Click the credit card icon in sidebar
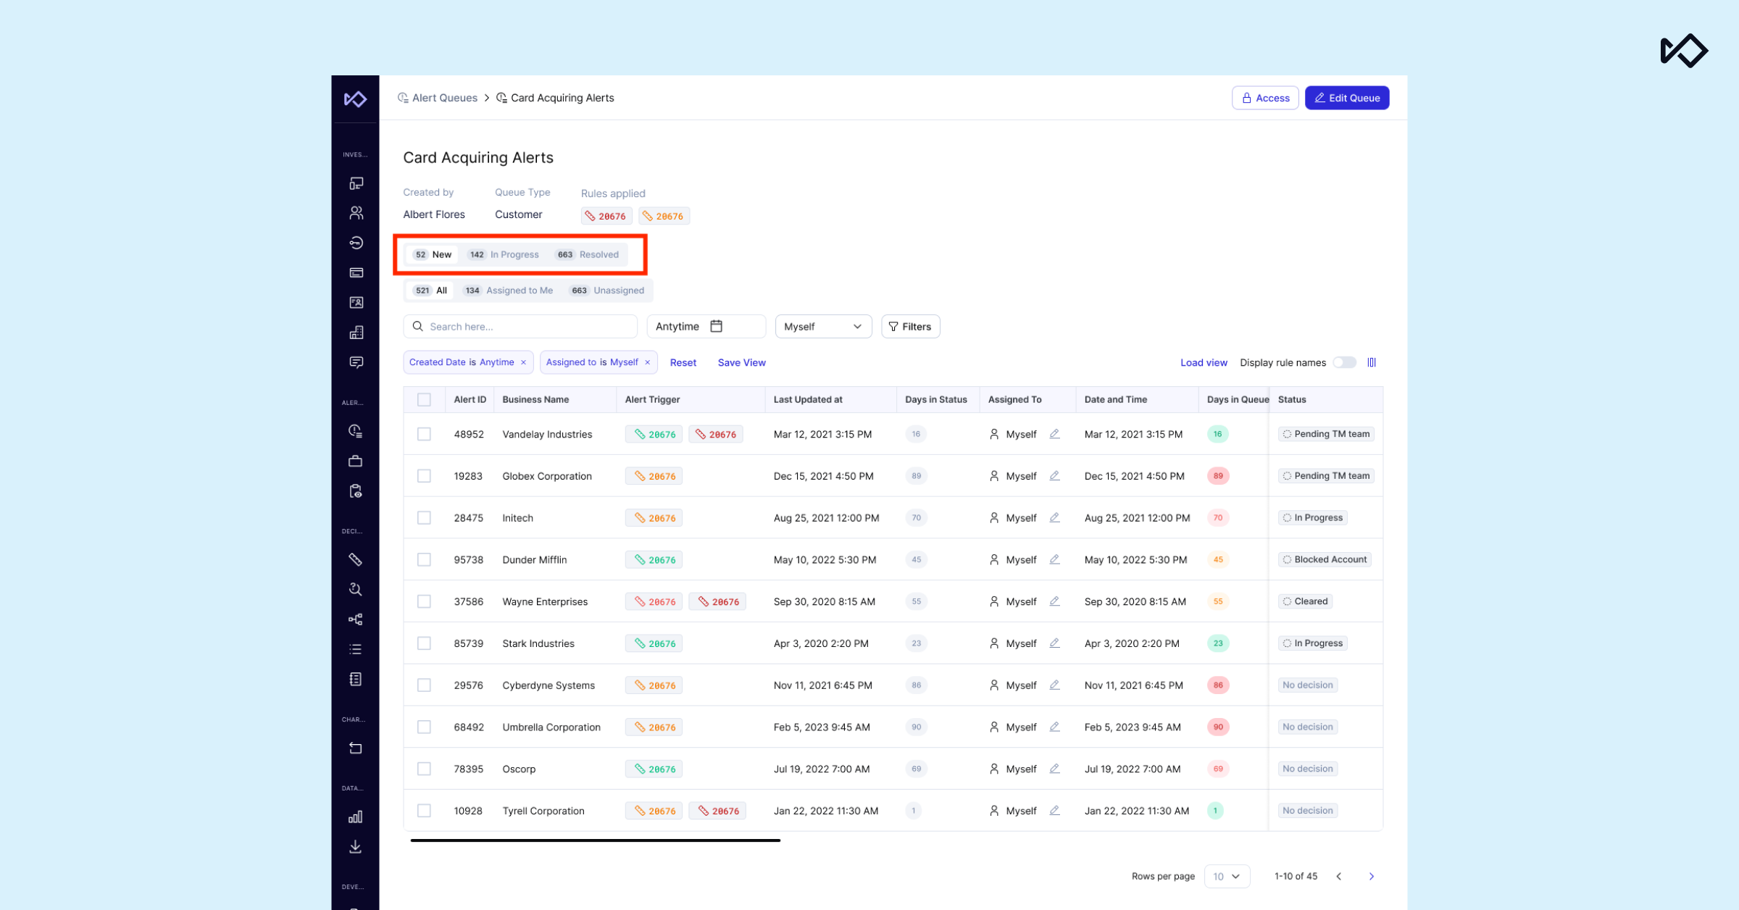This screenshot has height=910, width=1739. point(356,272)
